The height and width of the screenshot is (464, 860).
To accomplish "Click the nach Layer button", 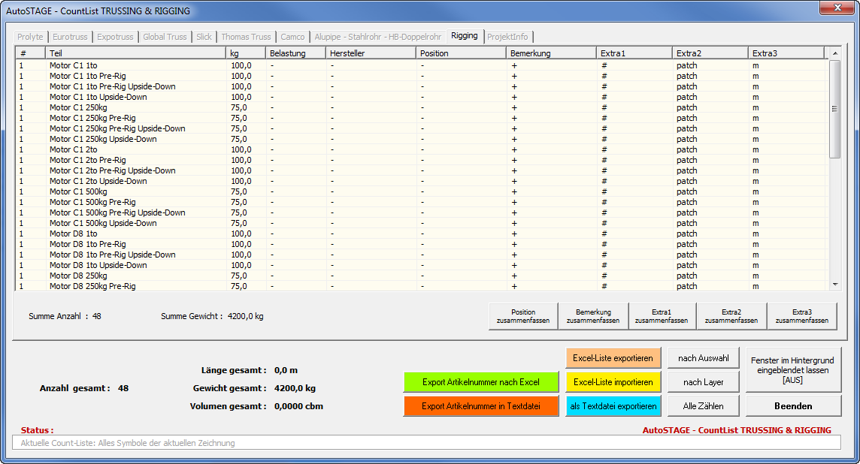I will (x=703, y=382).
